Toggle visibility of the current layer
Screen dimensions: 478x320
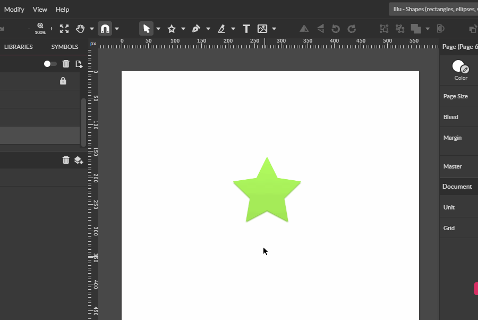coord(49,64)
